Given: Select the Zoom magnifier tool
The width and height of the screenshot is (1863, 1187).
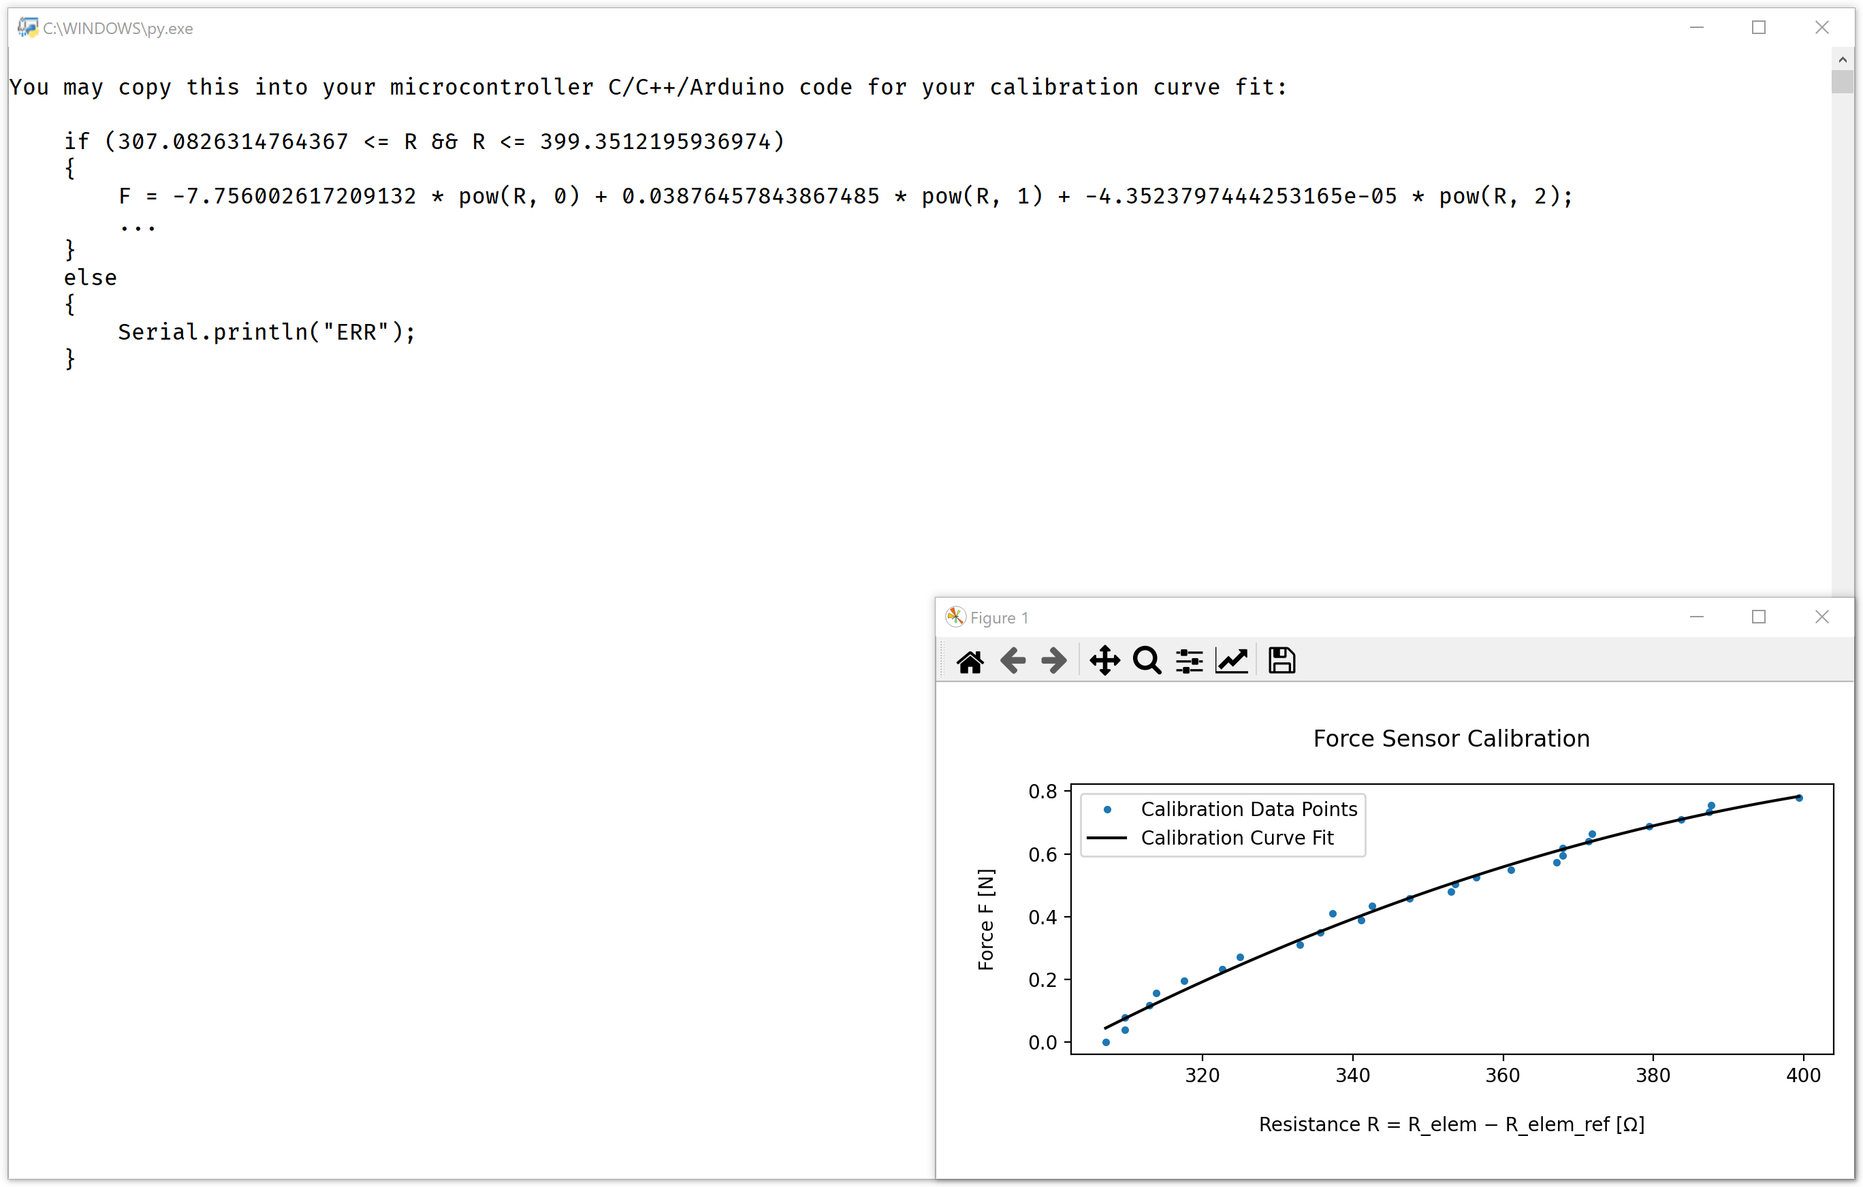Looking at the screenshot, I should 1147,661.
